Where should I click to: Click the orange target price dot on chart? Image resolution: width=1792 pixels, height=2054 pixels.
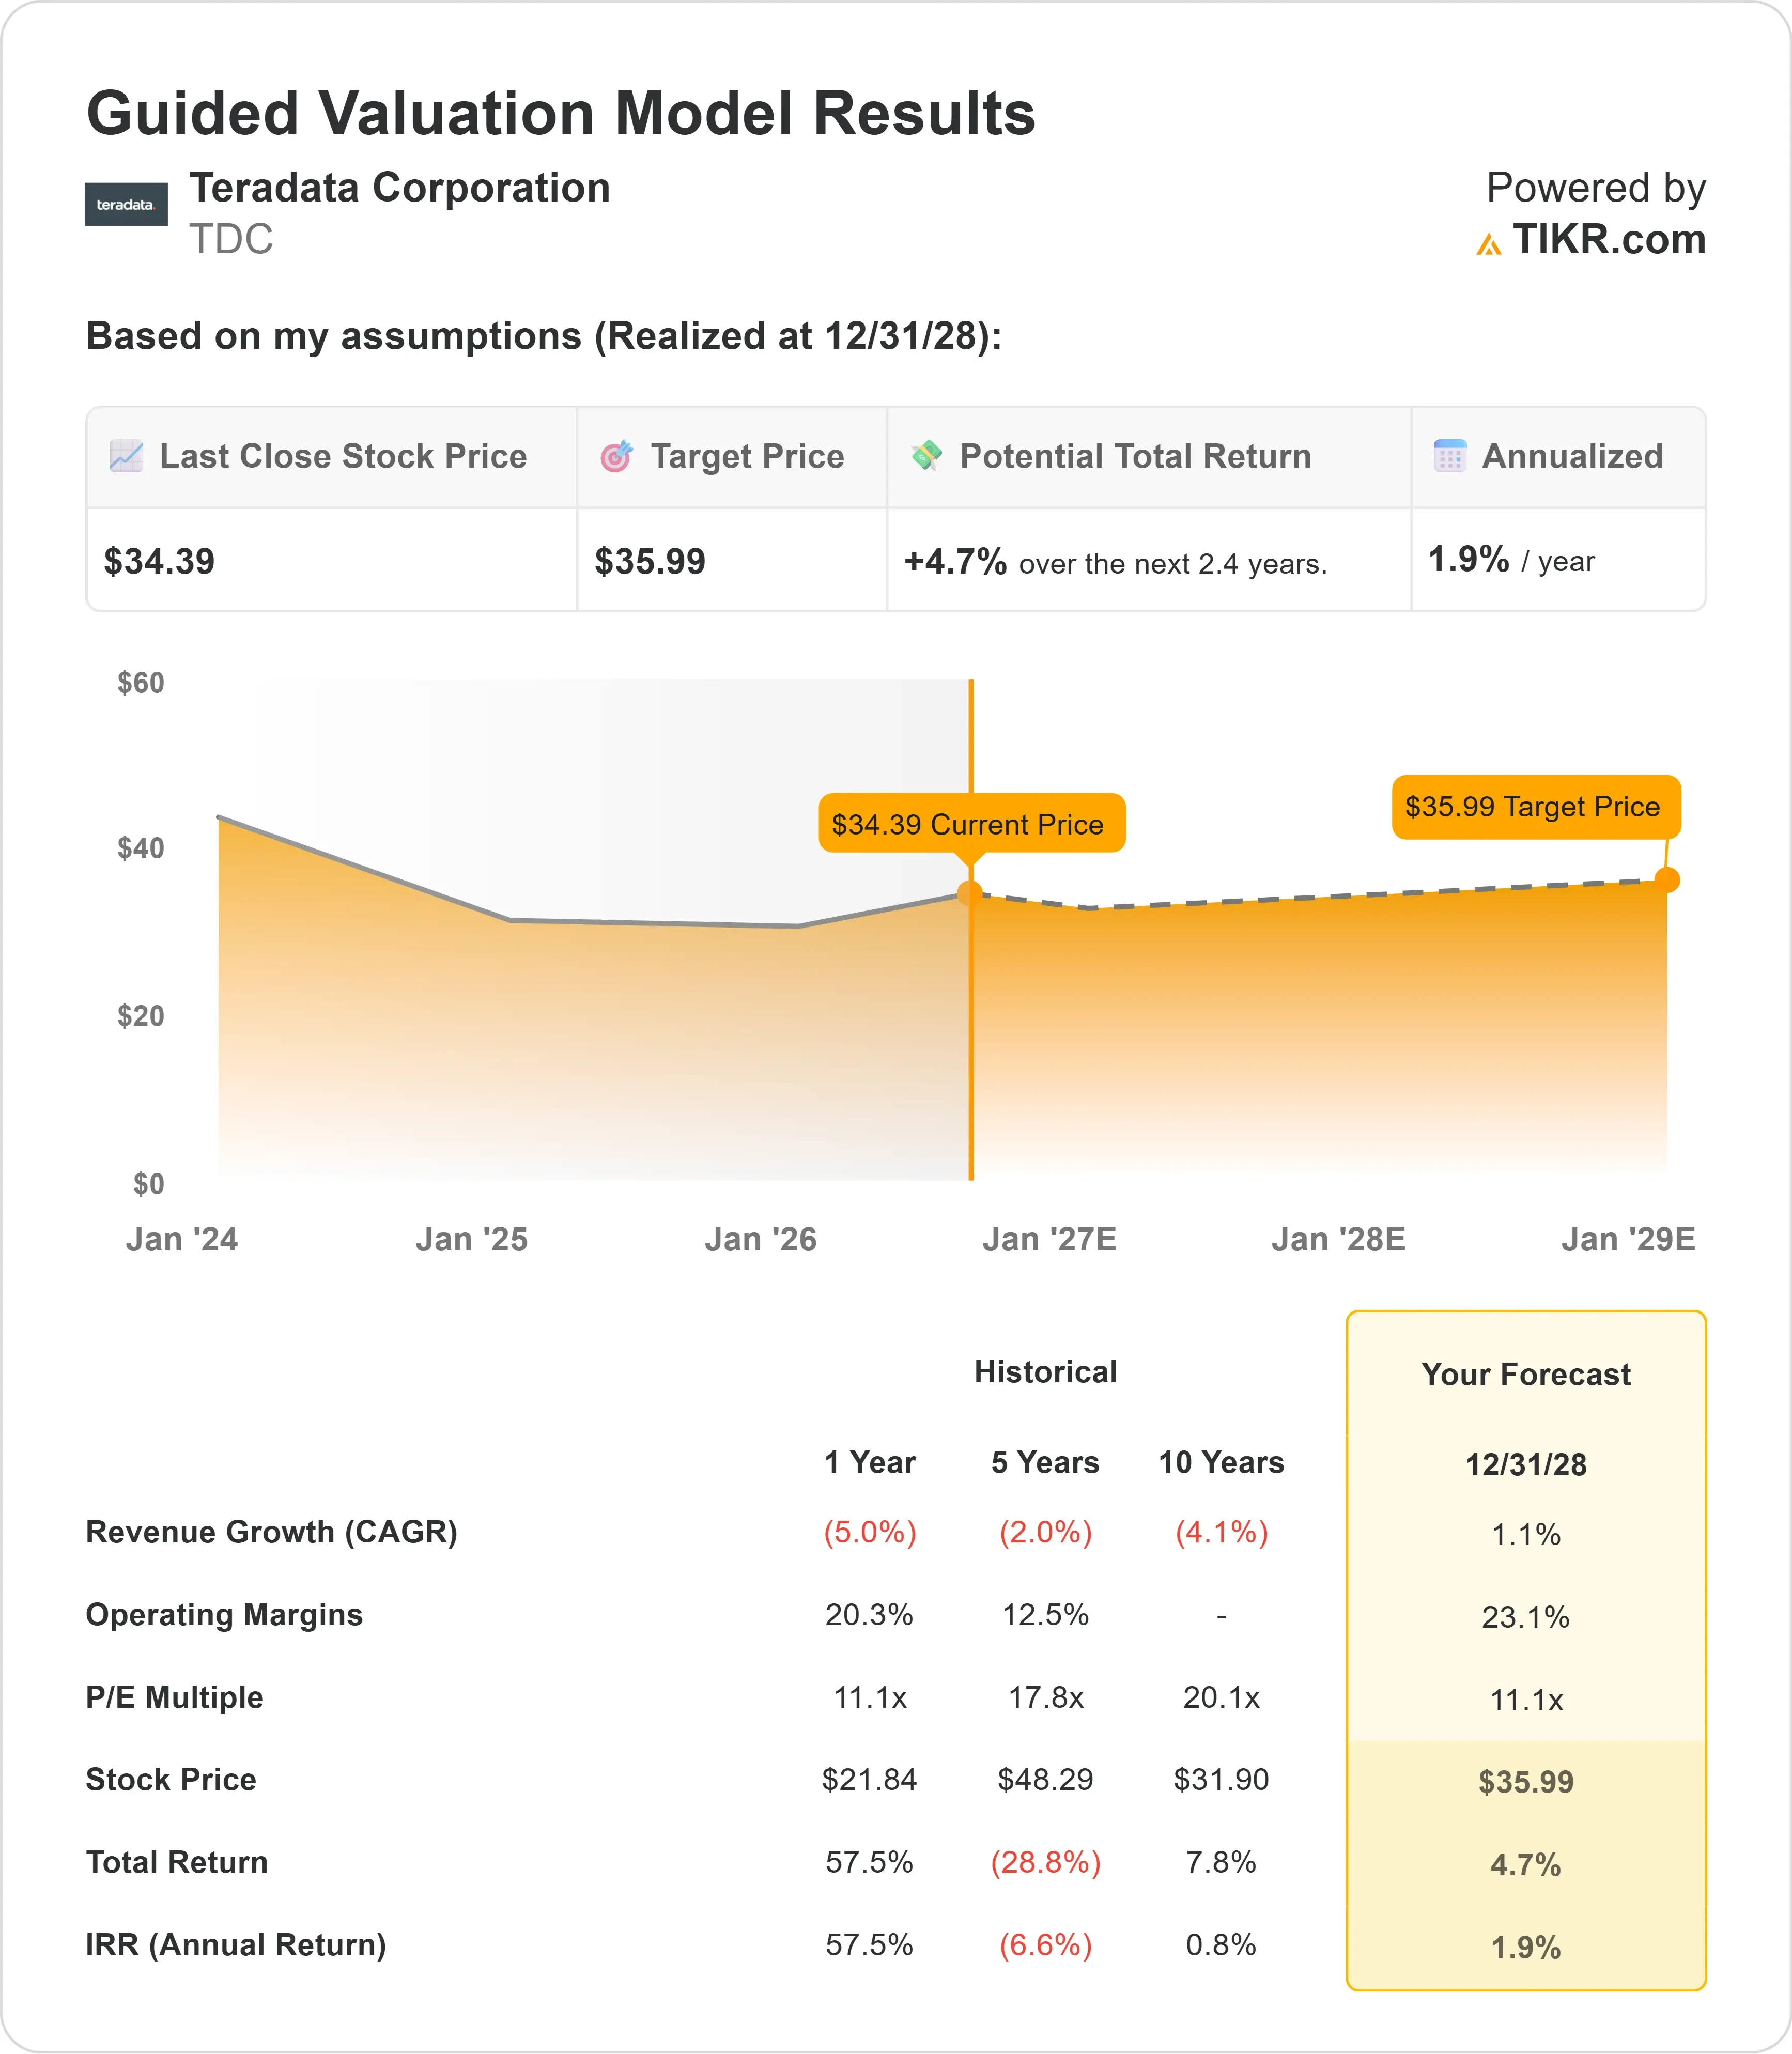(x=1667, y=880)
